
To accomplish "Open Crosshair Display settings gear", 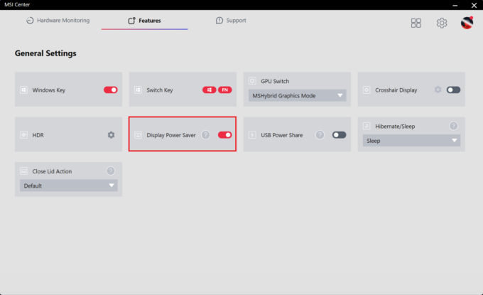I will coord(438,90).
